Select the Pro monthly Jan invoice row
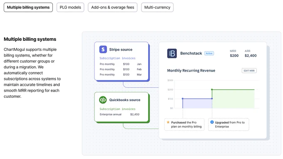Screen dimensions: 283x159 pyautogui.click(x=121, y=64)
